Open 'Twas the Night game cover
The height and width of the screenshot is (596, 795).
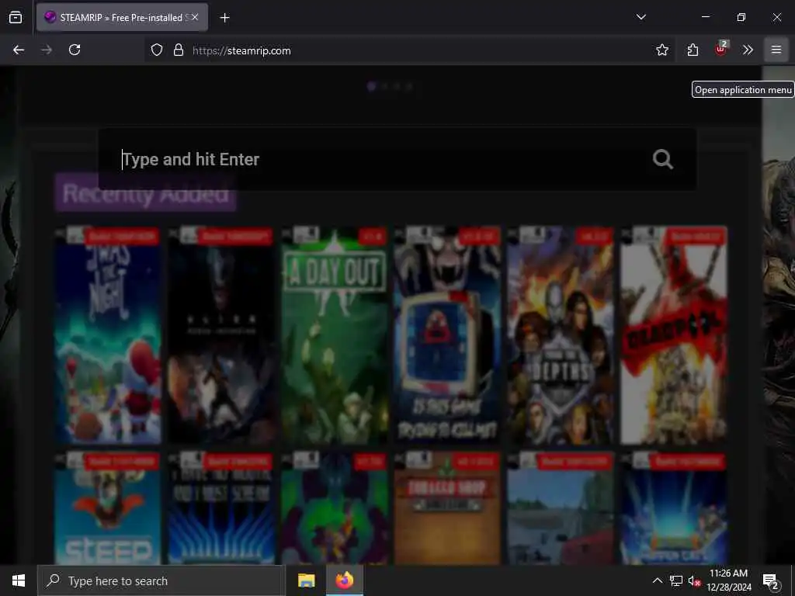point(107,335)
